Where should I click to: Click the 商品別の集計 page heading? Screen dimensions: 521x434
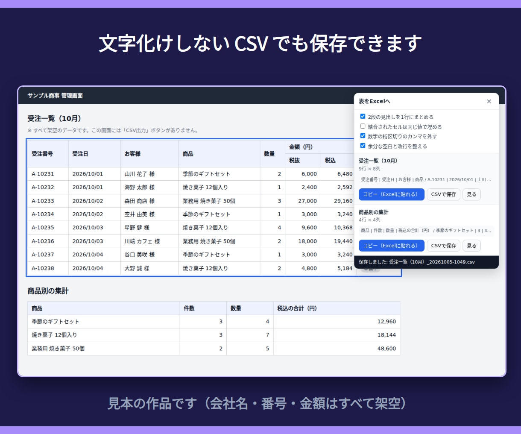point(48,291)
